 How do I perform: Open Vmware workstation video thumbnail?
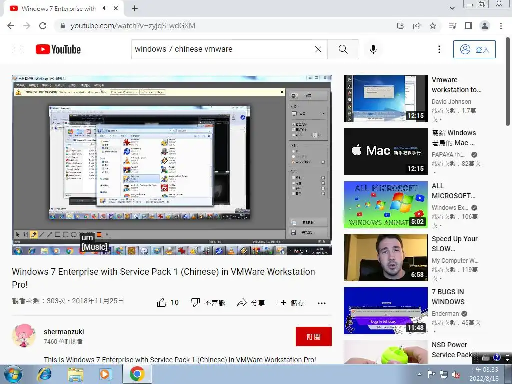pos(385,99)
